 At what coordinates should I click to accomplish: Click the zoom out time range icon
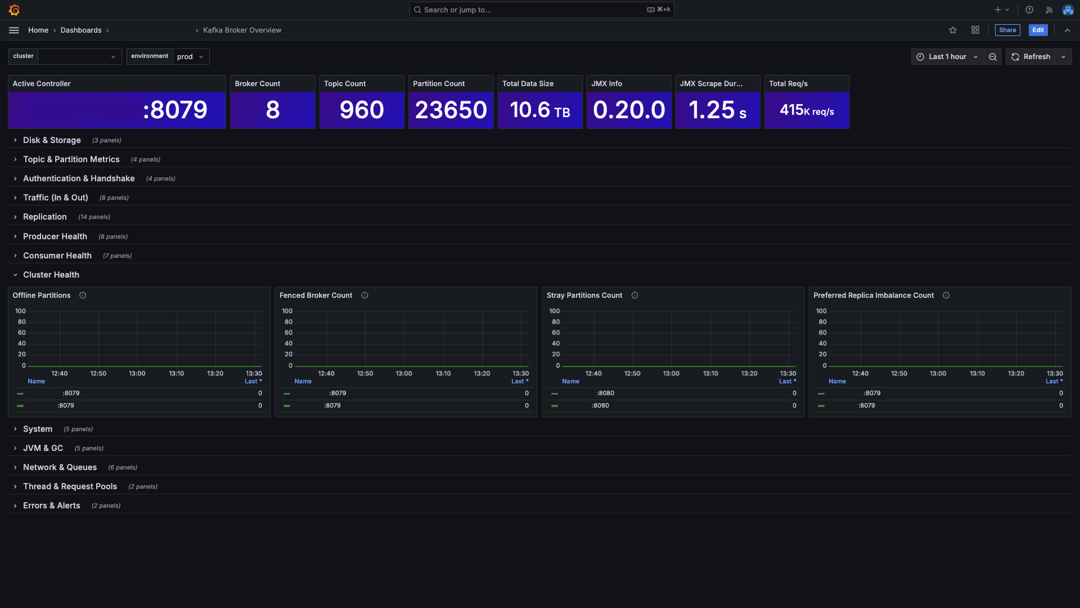(993, 57)
